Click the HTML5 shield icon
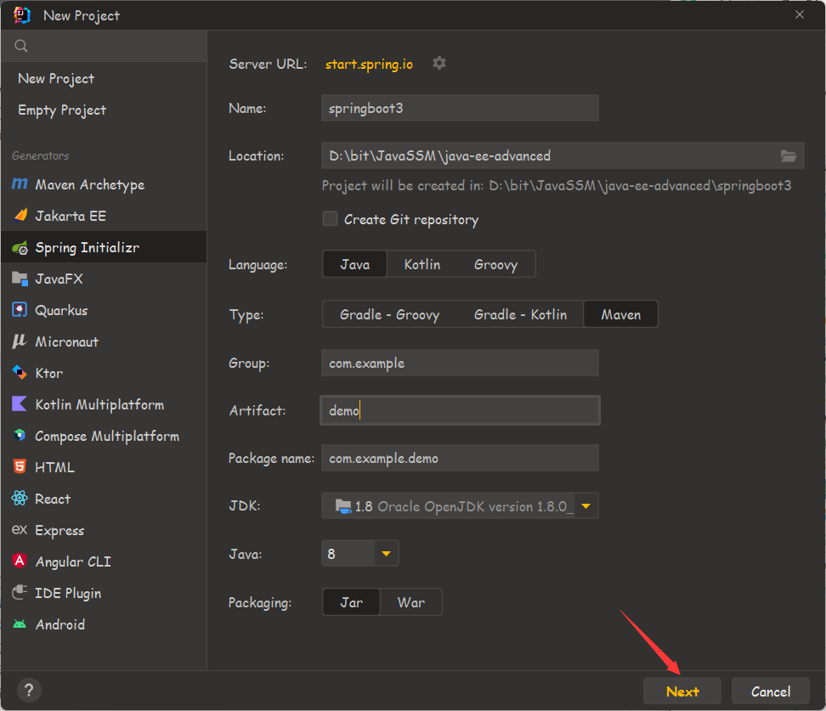 click(20, 466)
